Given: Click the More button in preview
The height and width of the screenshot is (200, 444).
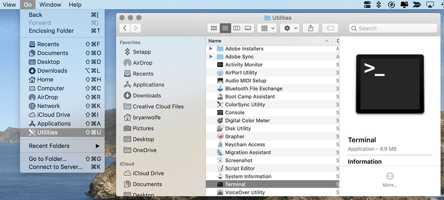Looking at the screenshot, I should pyautogui.click(x=390, y=180).
